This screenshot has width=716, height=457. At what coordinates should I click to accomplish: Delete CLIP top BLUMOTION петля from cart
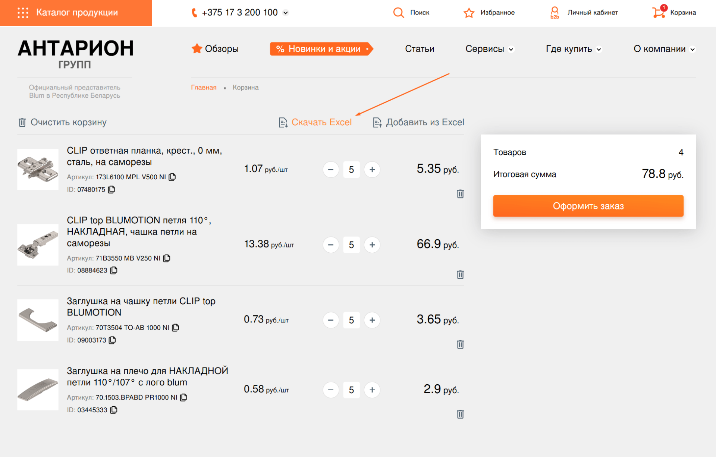click(x=460, y=275)
